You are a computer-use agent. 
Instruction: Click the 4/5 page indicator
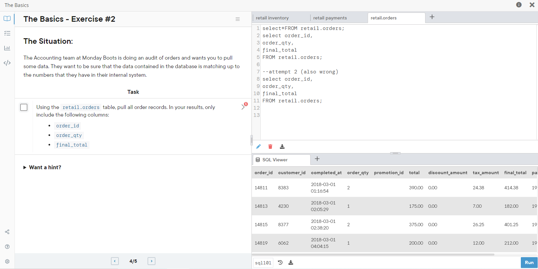point(133,261)
